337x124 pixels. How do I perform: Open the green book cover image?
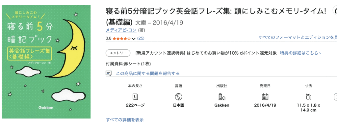coord(46,62)
